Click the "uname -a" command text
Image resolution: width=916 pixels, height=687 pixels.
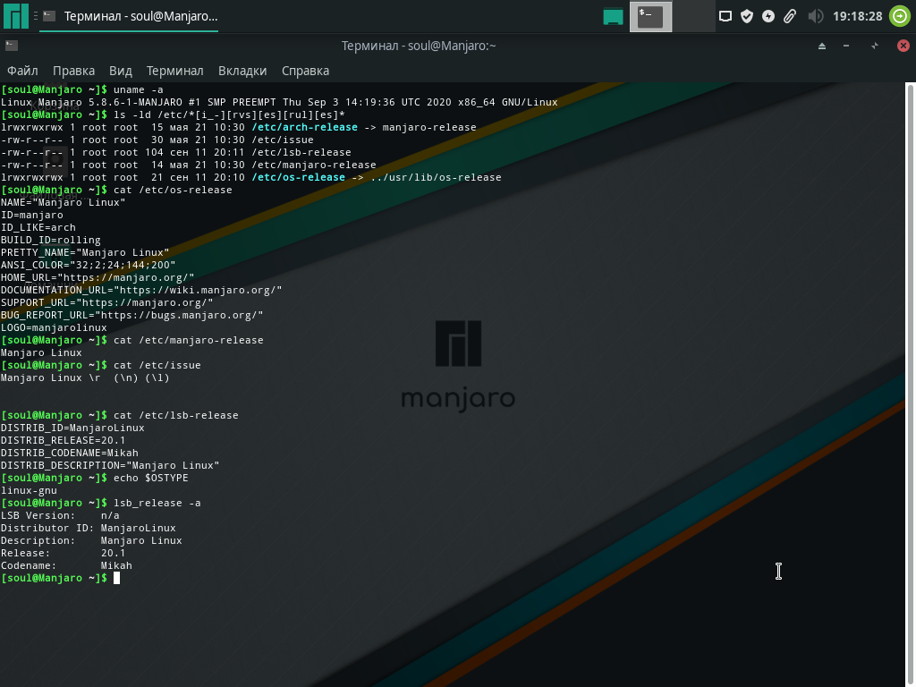coord(139,89)
